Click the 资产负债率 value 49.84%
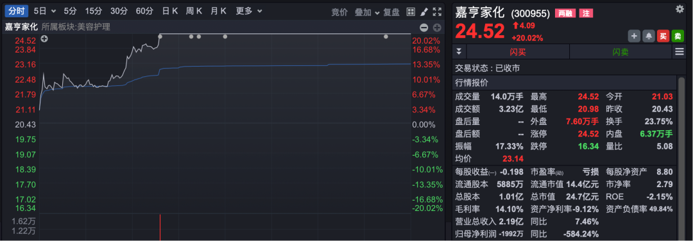Image resolution: width=693 pixels, height=241 pixels. (661, 209)
